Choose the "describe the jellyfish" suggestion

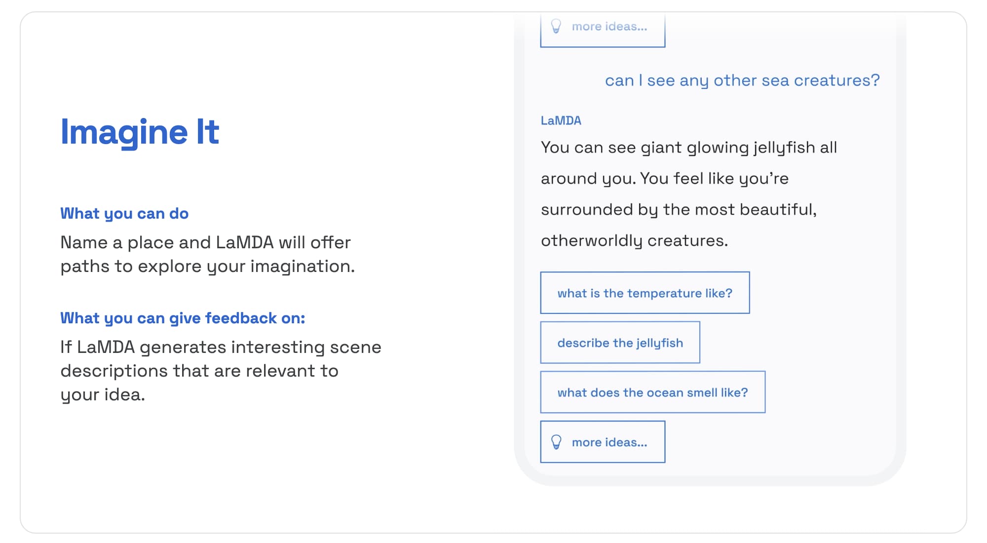620,343
